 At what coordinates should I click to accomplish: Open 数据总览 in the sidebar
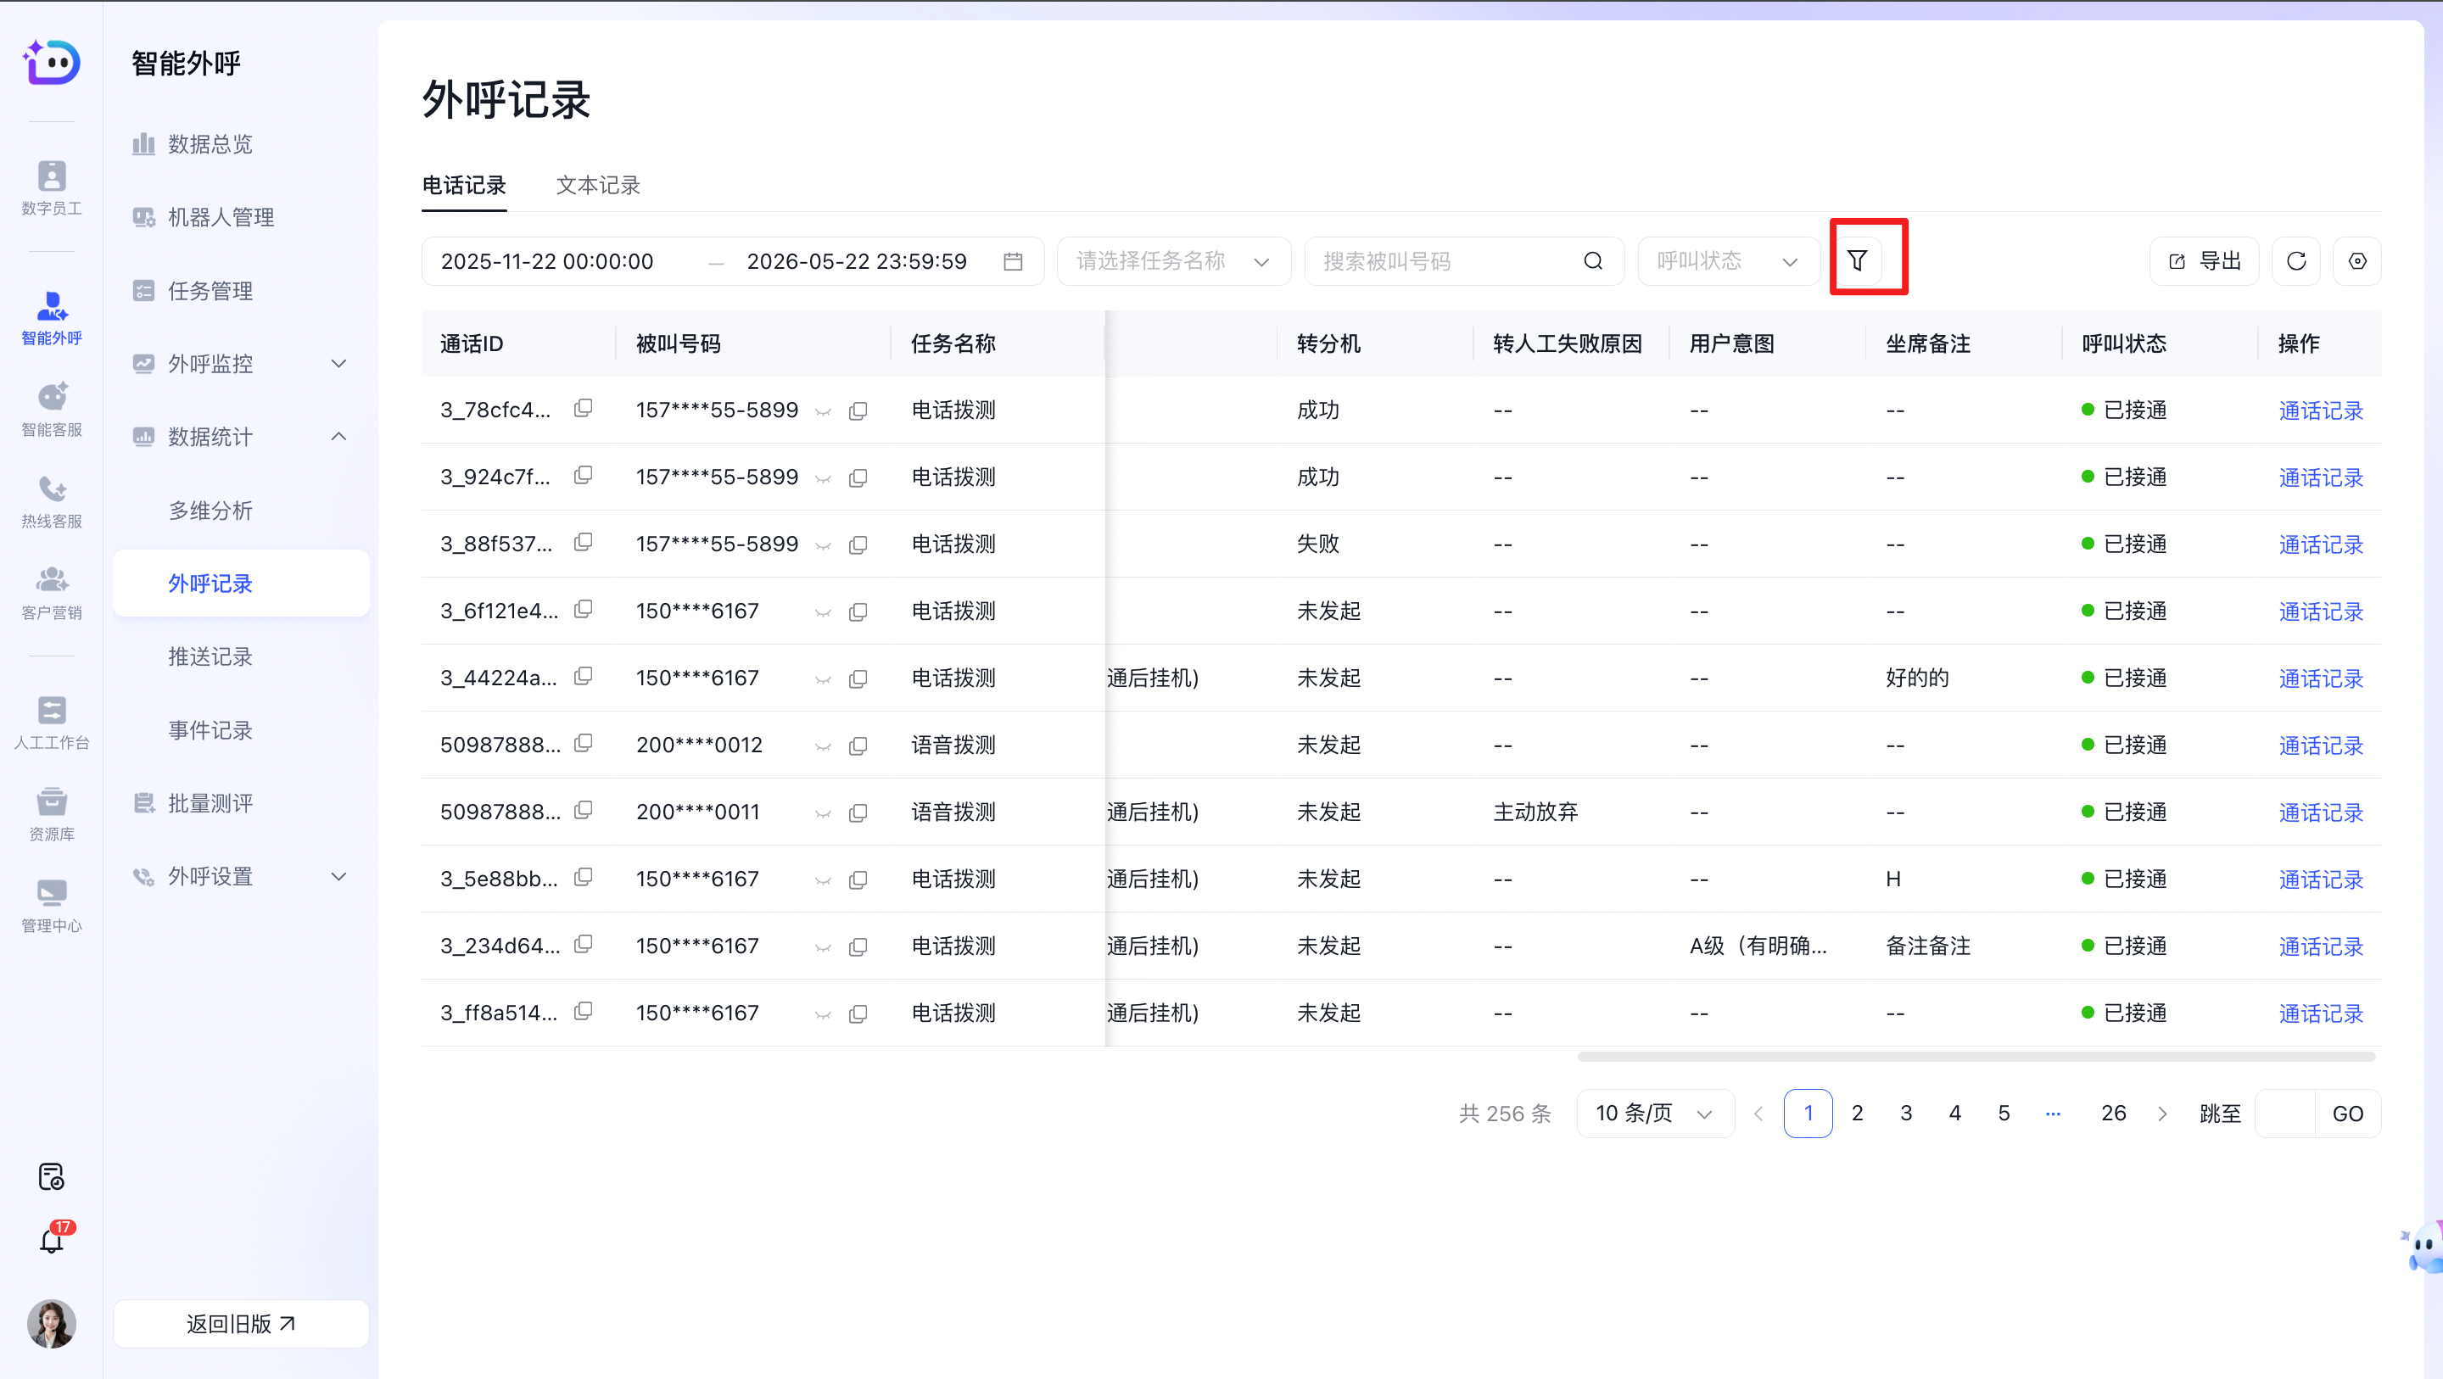241,144
